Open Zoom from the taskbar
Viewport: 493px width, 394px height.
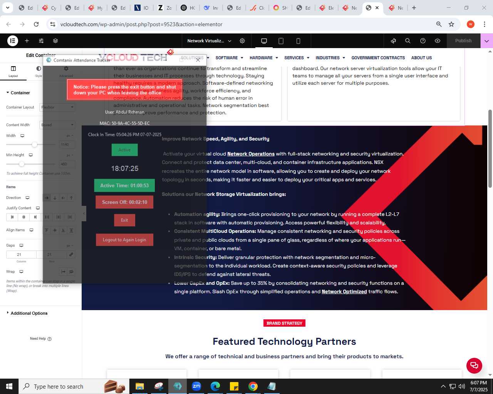coord(196,386)
